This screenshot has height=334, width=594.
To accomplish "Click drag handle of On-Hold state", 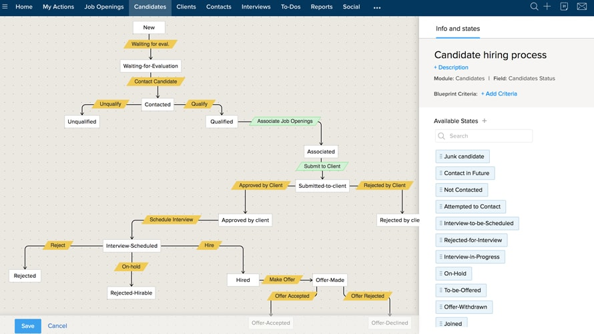I will coord(440,273).
